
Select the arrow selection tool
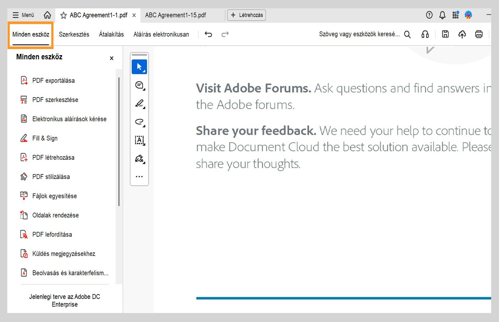[139, 67]
